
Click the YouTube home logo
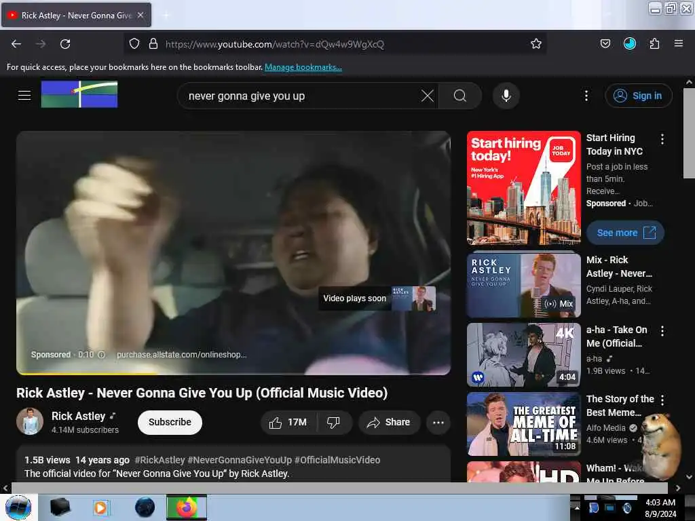79,94
